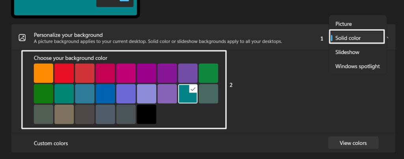Viewport: 404px width, 159px height.
Task: Click the teal desktop preview thumbnail at top
Action: pos(75,7)
